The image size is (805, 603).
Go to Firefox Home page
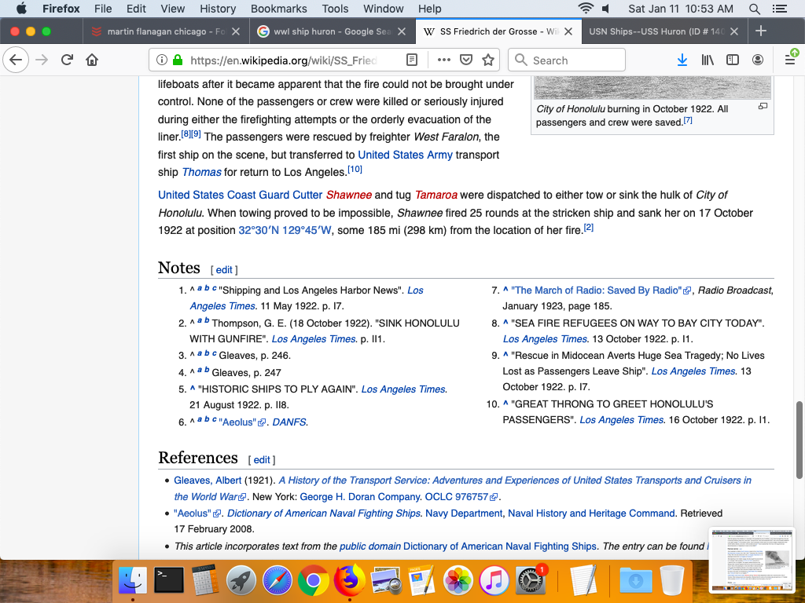pos(92,60)
